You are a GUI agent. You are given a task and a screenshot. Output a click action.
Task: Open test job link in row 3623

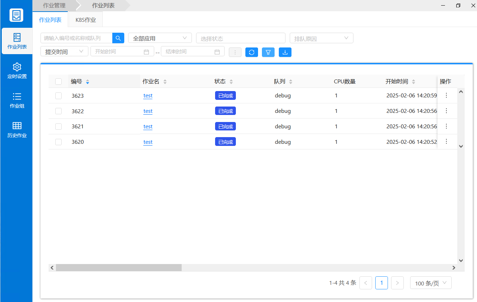coord(148,96)
